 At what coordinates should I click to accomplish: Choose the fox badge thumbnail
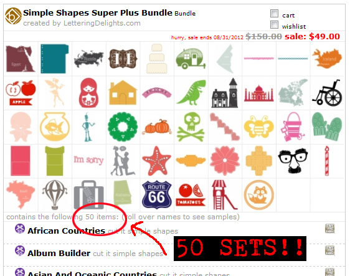(x=259, y=195)
